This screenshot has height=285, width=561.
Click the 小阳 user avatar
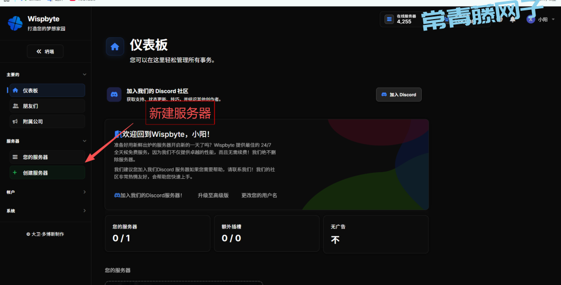click(x=530, y=19)
